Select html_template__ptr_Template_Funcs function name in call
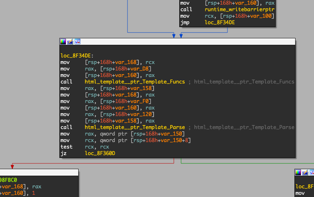The image size is (314, 197). (135, 82)
